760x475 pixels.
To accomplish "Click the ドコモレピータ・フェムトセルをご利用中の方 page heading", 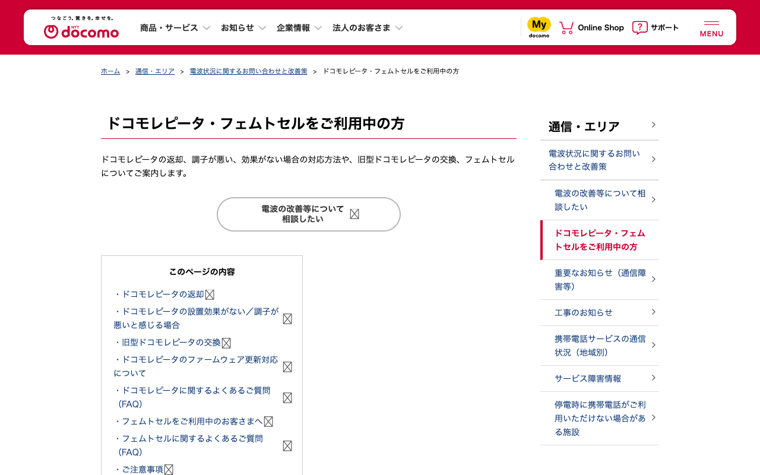I will tap(255, 123).
